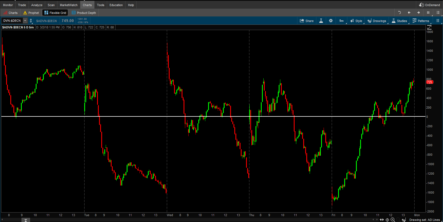The image size is (443, 222).
Task: Open the grid toolbar list menu icon
Action: (x=438, y=13)
